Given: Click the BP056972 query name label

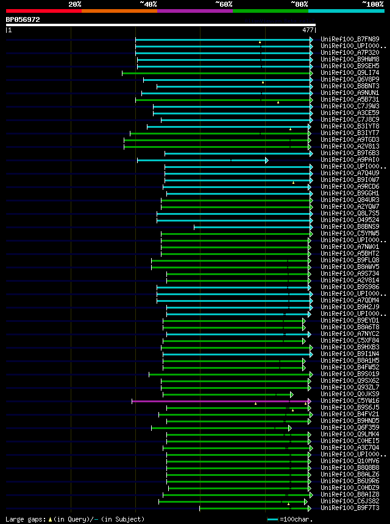Looking at the screenshot, I should [x=23, y=19].
